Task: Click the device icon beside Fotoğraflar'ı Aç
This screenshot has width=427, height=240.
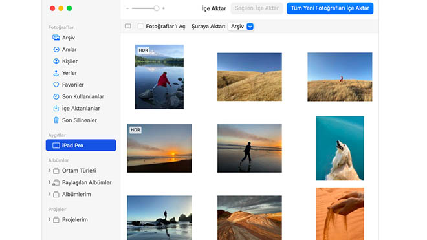Action: point(127,26)
